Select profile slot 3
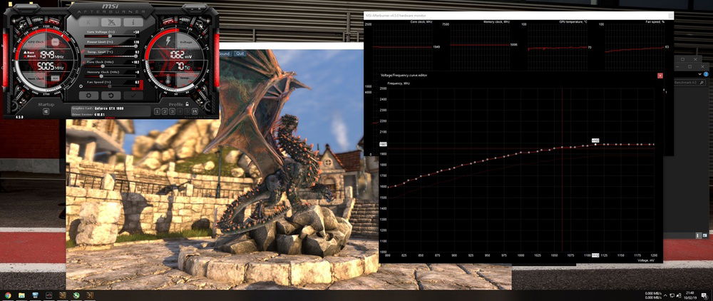 (173, 111)
